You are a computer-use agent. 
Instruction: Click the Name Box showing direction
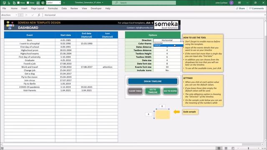click(x=8, y=15)
